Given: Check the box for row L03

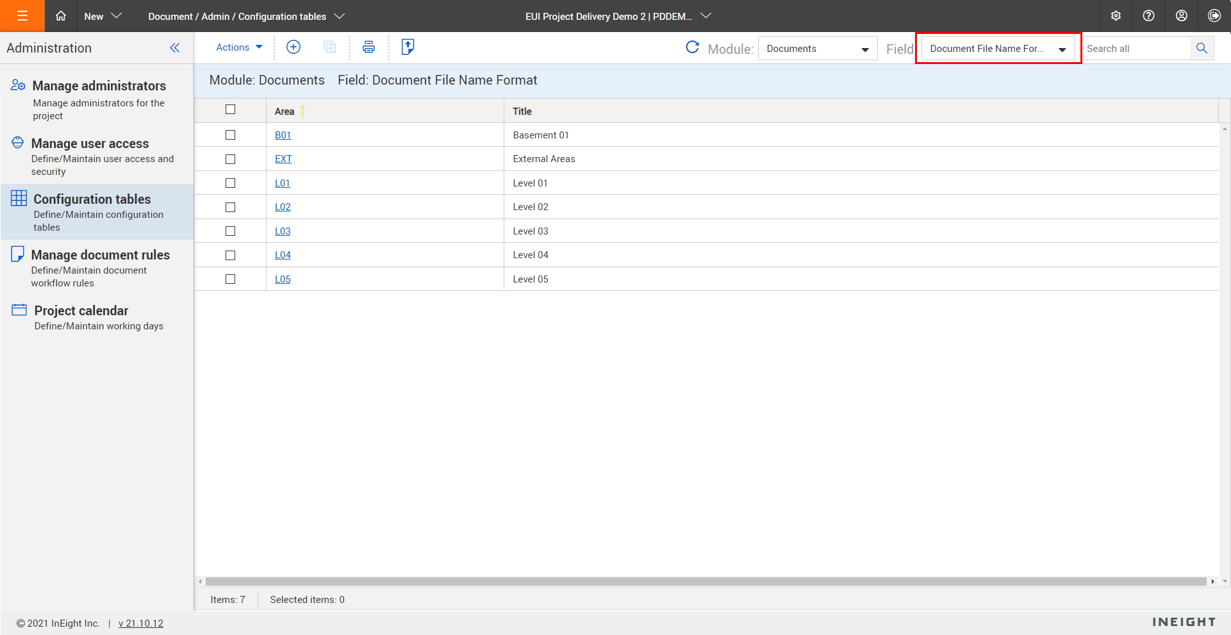Looking at the screenshot, I should [x=230, y=231].
